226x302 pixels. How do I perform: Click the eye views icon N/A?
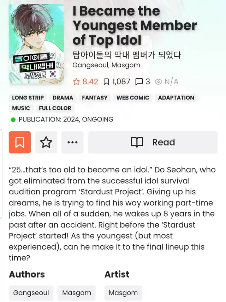pos(158,82)
